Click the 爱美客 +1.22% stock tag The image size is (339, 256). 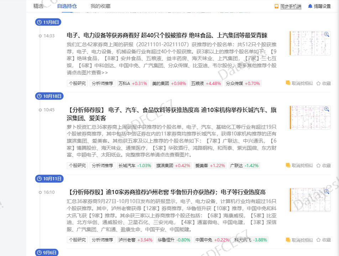[210, 166]
